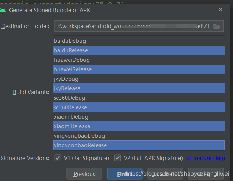Click the Finish button
Image resolution: width=233 pixels, height=181 pixels.
click(125, 174)
